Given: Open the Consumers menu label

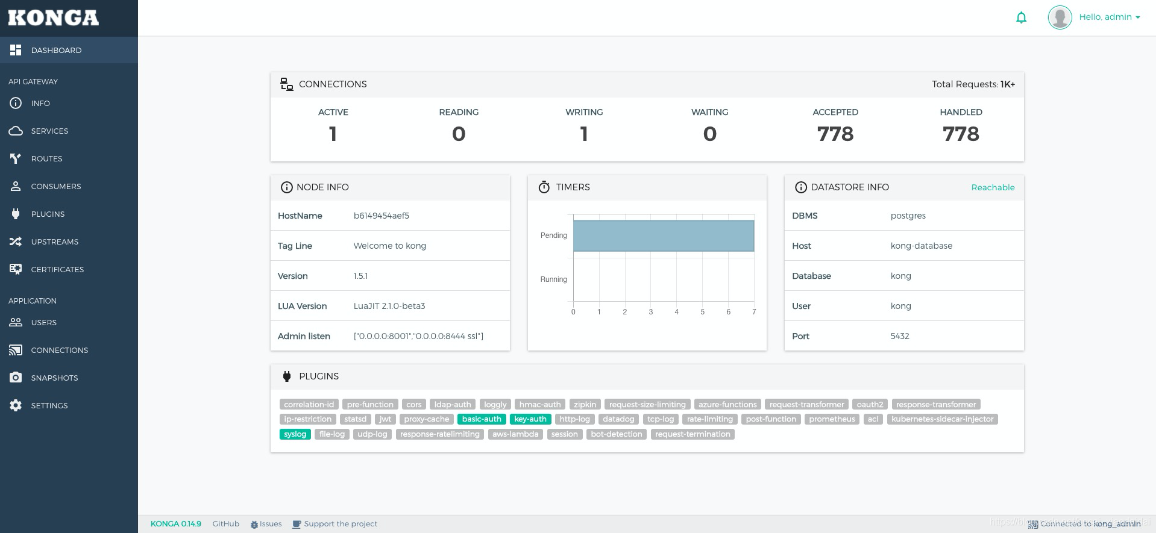Looking at the screenshot, I should (x=55, y=186).
